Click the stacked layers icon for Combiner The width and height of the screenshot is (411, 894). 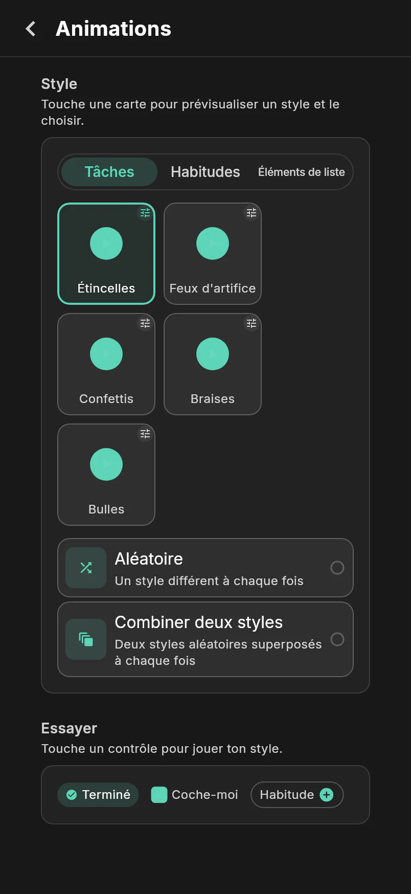[x=86, y=639]
